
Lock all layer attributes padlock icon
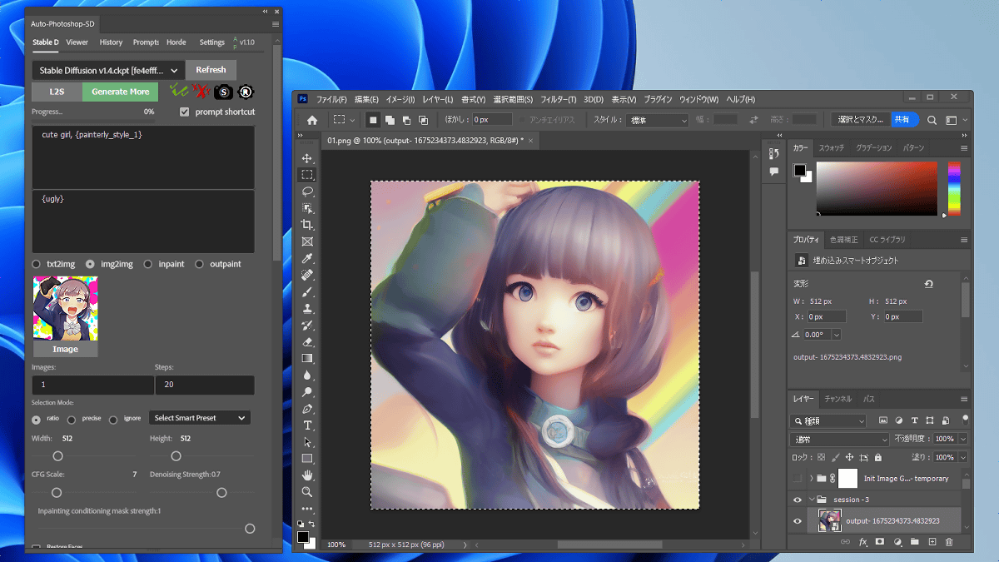[878, 458]
